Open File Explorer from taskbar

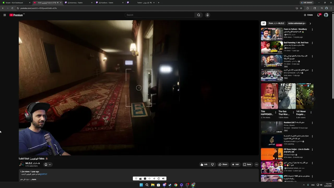pyautogui.click(x=153, y=185)
